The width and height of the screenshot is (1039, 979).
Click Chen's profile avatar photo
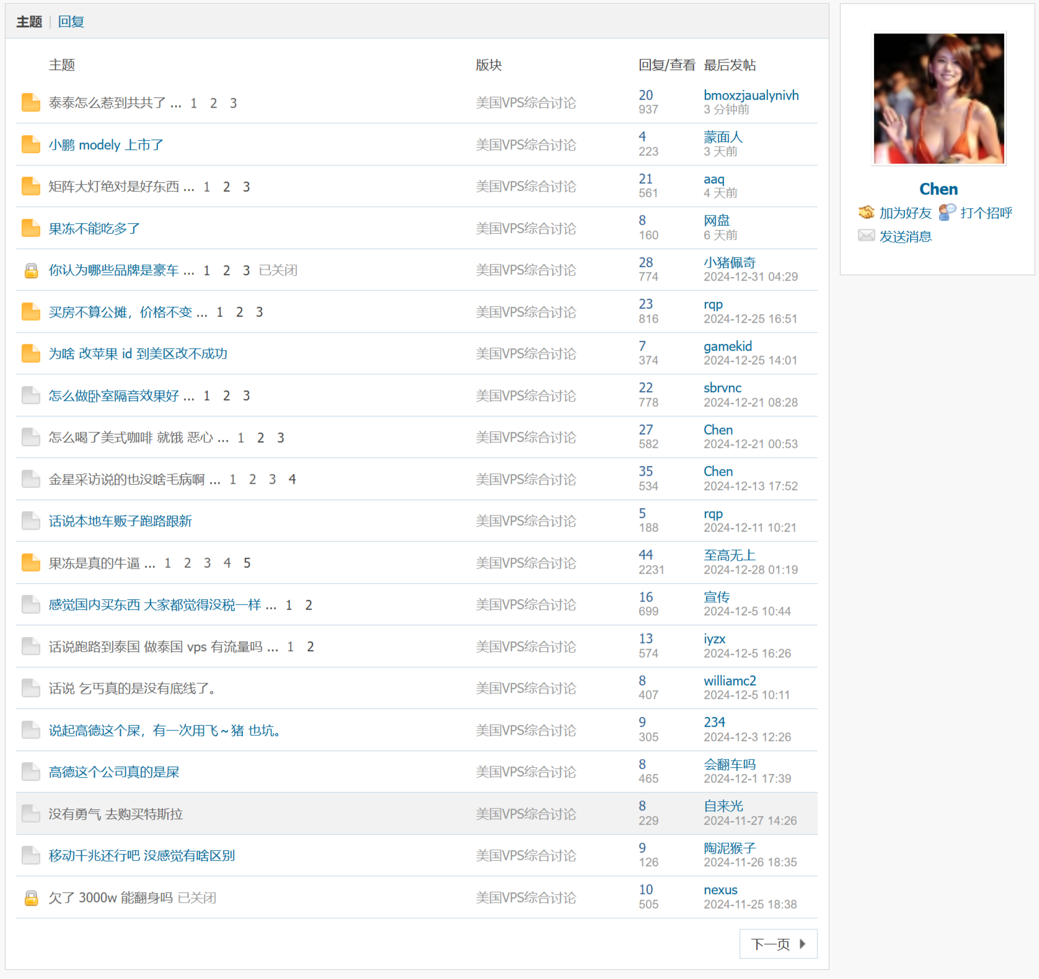coord(939,99)
